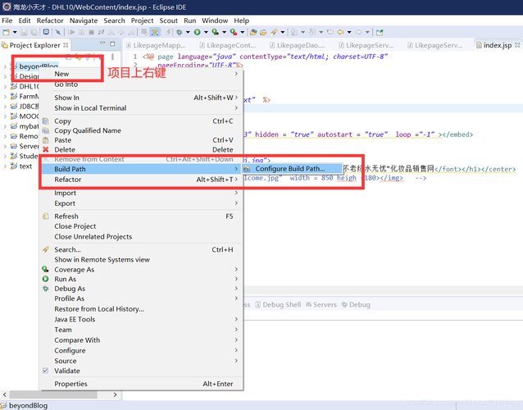Open the Debug Shell view tab
523x410 pixels.
tap(278, 304)
